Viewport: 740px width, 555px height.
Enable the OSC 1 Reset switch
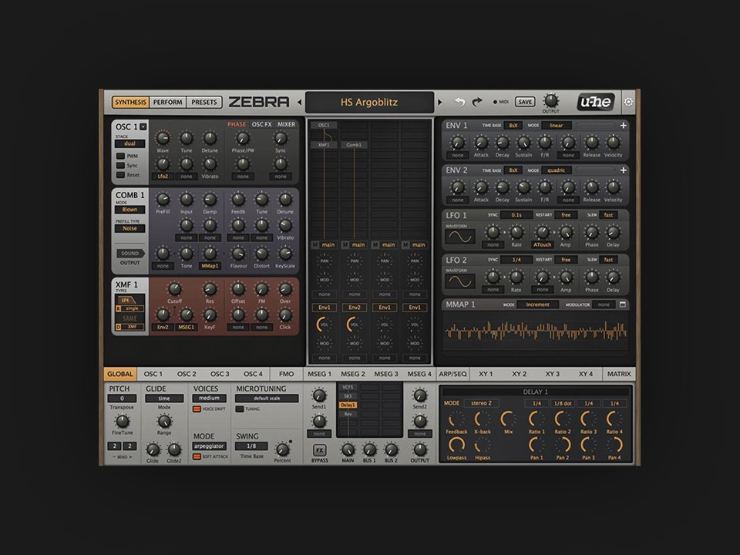click(x=120, y=175)
